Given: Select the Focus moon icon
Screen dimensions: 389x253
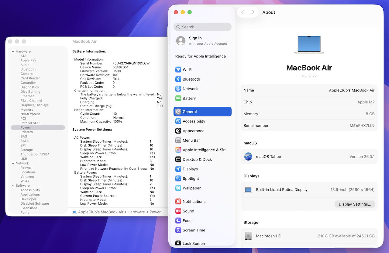Looking at the screenshot, I should [178, 221].
